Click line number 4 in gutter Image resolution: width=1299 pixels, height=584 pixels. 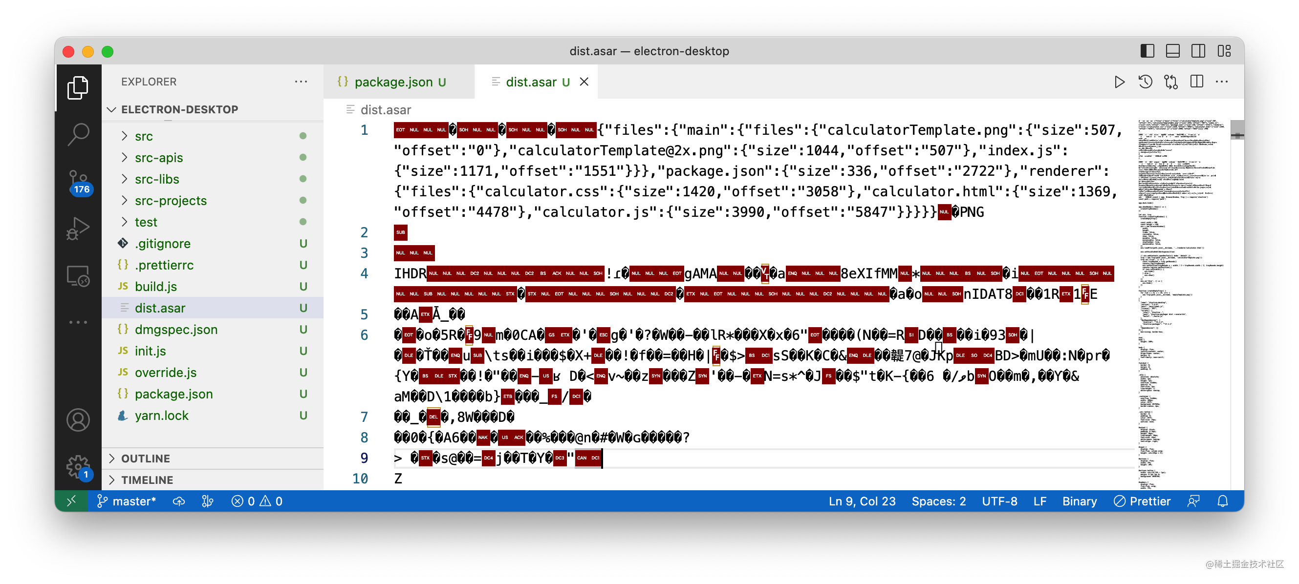[364, 273]
